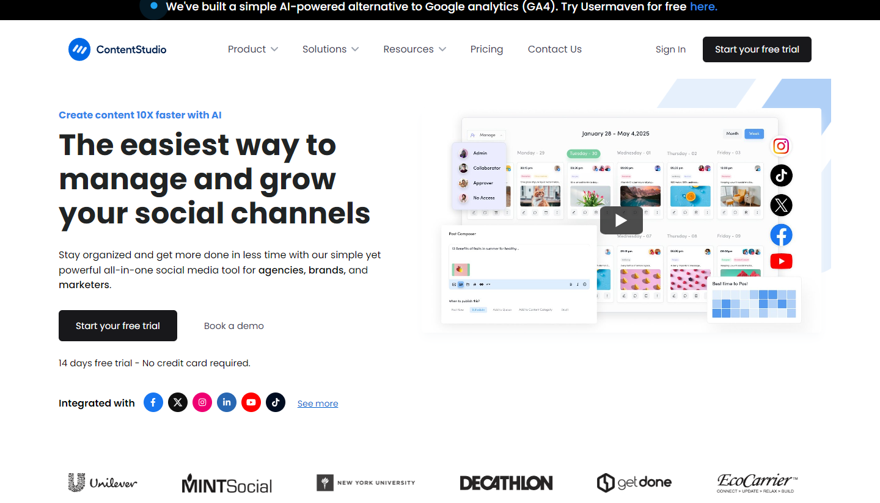Image resolution: width=880 pixels, height=503 pixels.
Task: Play the product demo video
Action: pos(621,220)
